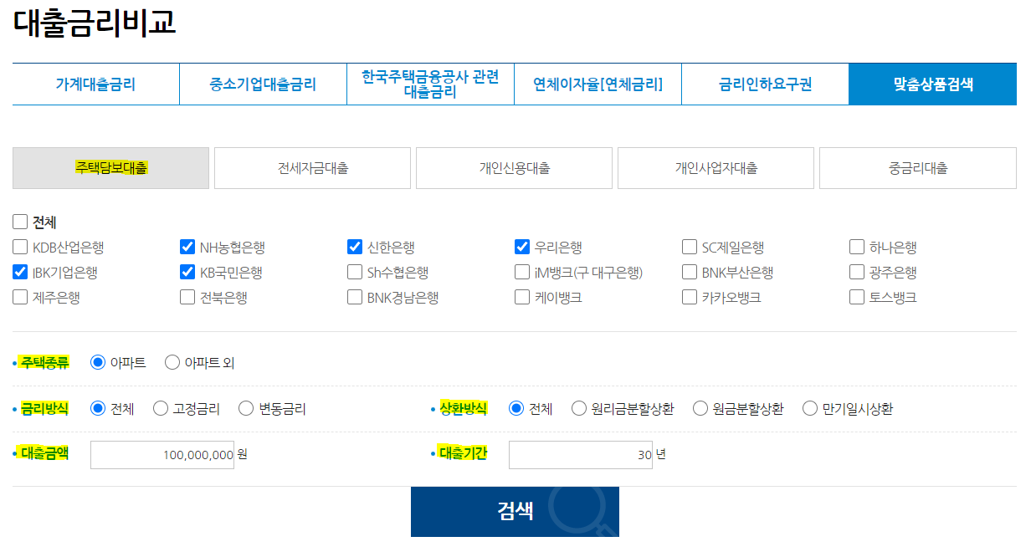Enable the 전체 select-all banks checkbox

click(19, 222)
